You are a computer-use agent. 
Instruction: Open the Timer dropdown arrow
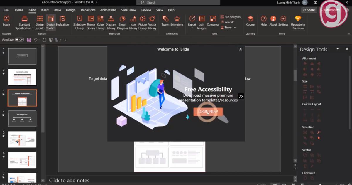point(235,28)
